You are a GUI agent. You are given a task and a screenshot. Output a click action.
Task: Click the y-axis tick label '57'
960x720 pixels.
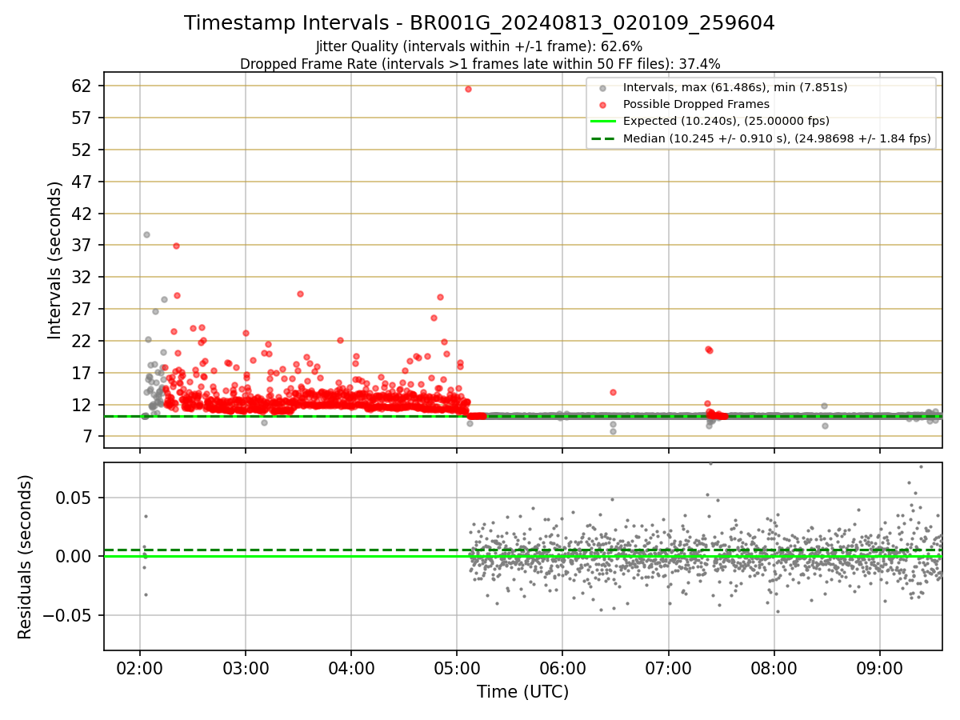tap(83, 118)
